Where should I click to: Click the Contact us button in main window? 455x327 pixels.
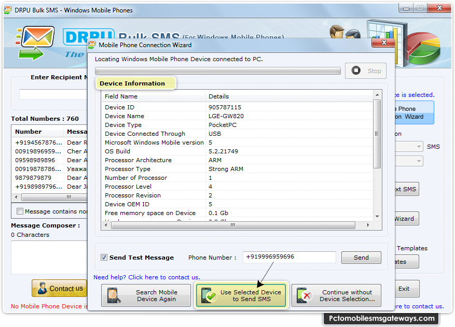pyautogui.click(x=60, y=288)
